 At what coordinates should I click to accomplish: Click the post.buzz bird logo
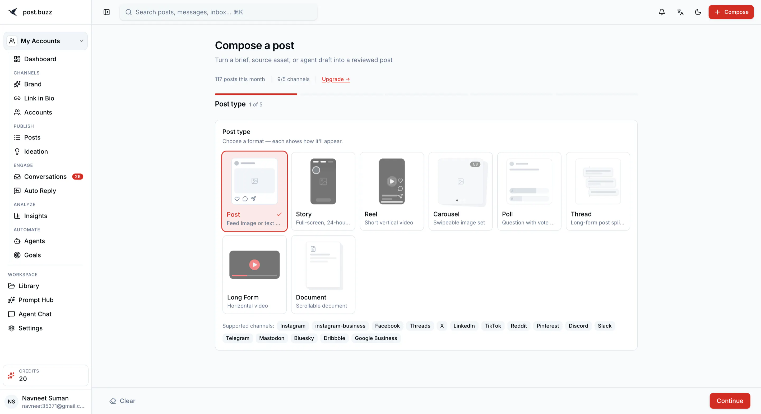[13, 12]
